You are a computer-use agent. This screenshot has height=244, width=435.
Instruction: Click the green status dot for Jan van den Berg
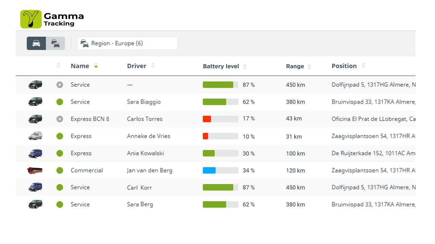click(x=60, y=170)
